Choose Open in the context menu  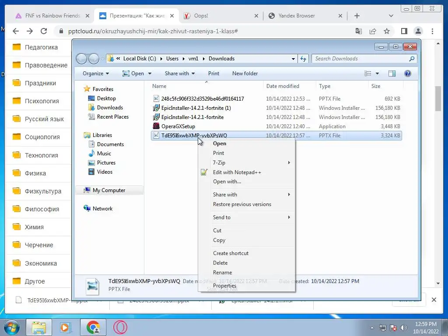pos(247,143)
